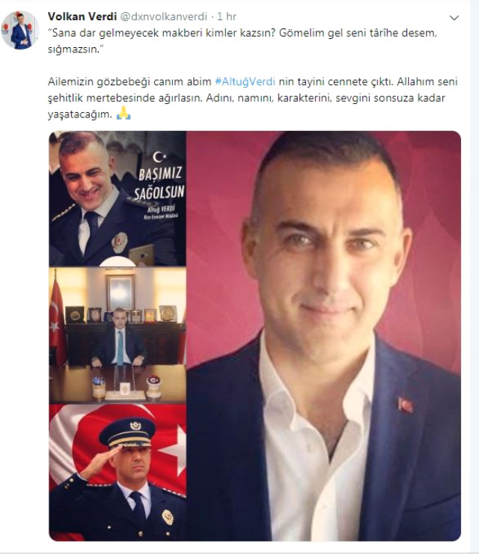Click the Turkish flag lapel pin in portrait
Viewport: 479px width, 556px height.
point(406,405)
